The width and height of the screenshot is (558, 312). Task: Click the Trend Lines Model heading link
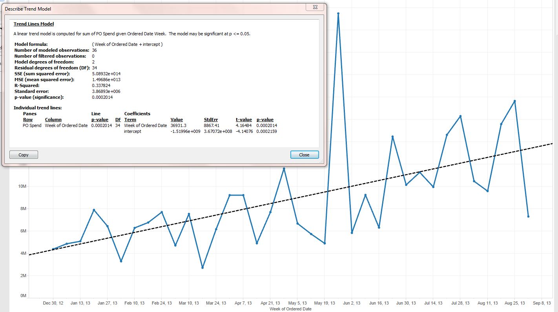33,24
